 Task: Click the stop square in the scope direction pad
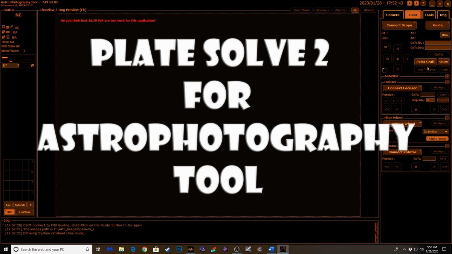(x=397, y=59)
